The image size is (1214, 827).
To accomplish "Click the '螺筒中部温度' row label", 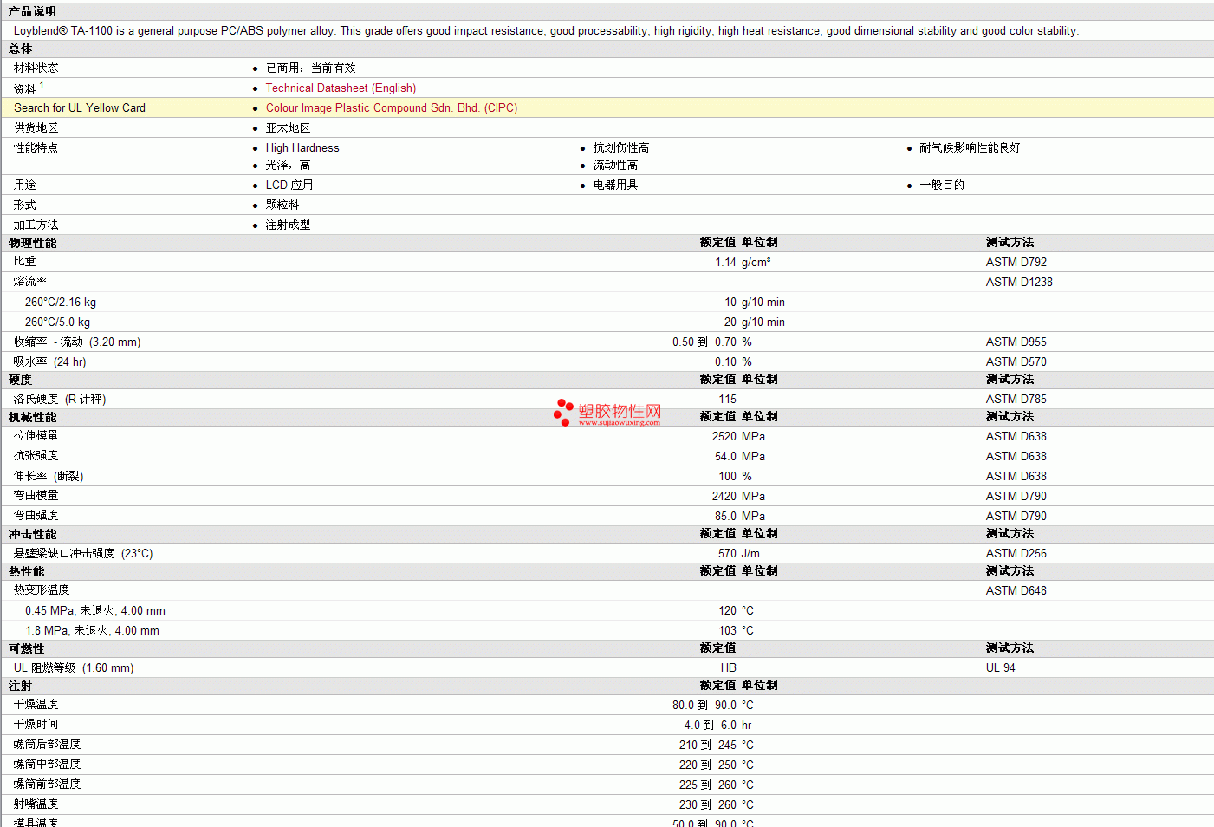I will 47,765.
